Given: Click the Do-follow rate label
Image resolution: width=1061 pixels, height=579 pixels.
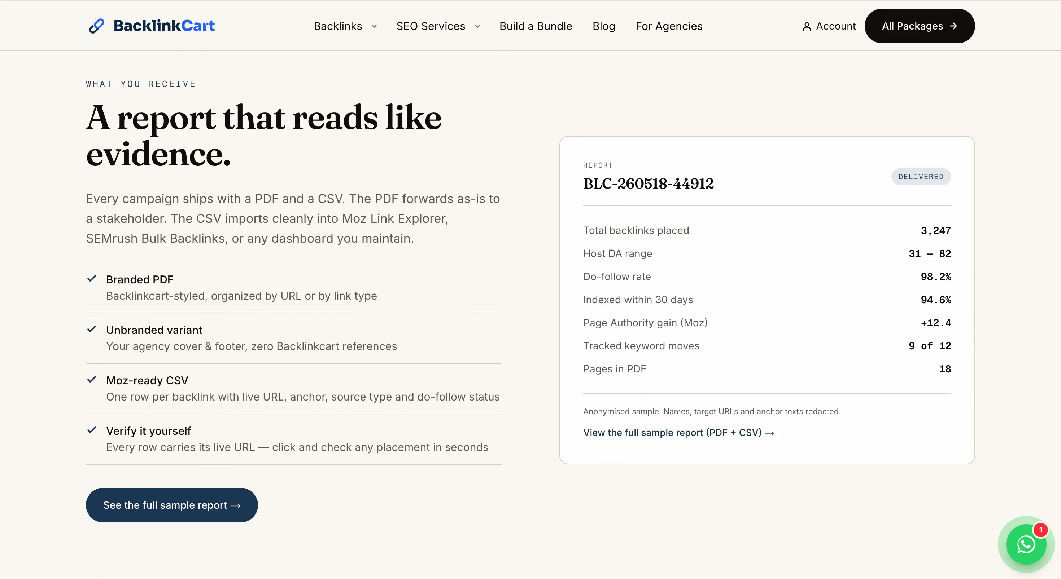Looking at the screenshot, I should [617, 277].
